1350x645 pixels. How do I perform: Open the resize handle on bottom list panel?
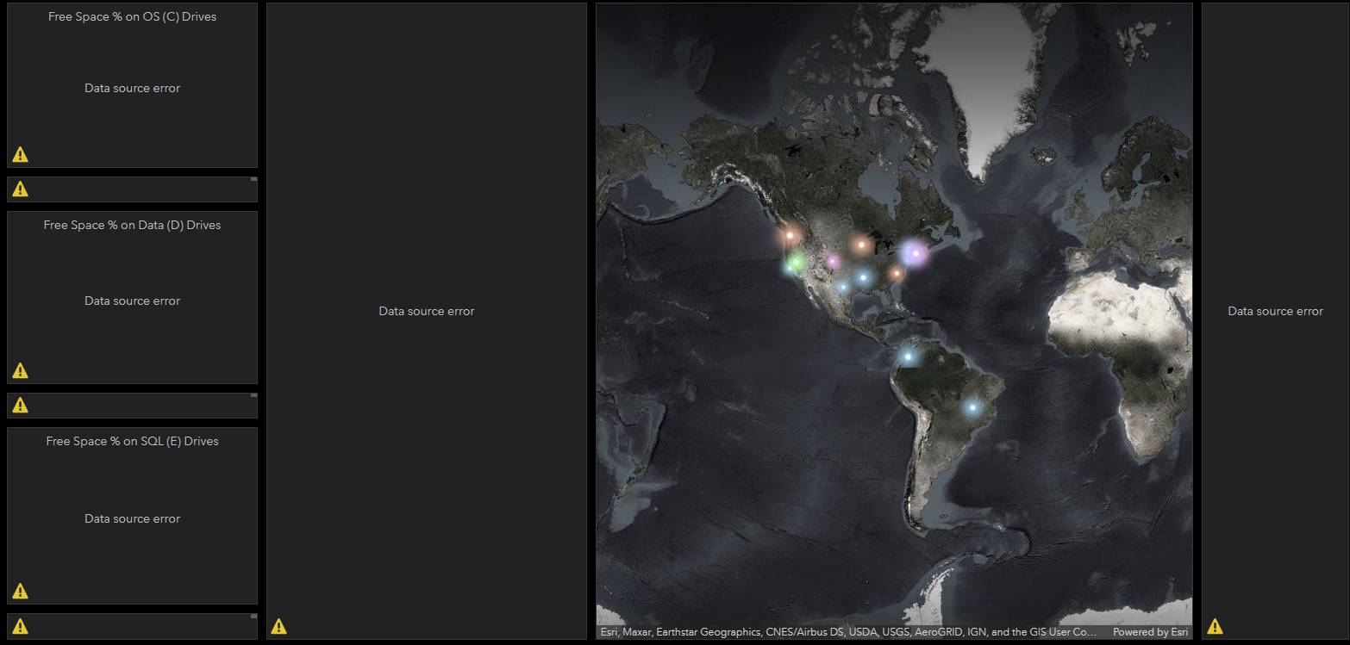(253, 614)
